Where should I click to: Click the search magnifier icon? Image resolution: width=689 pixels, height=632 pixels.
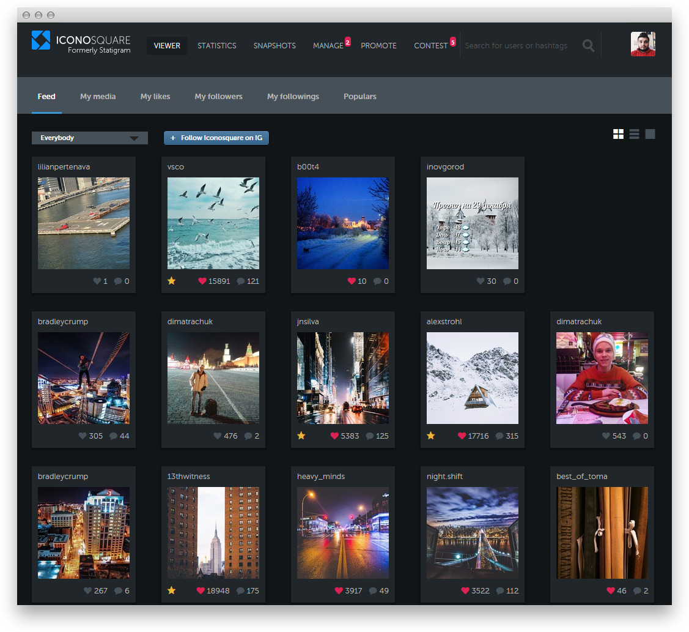click(588, 45)
